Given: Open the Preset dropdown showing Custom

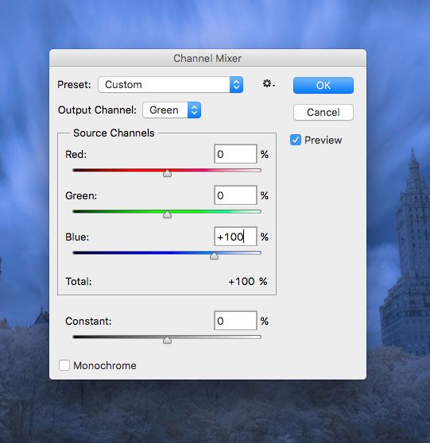Looking at the screenshot, I should [x=171, y=84].
